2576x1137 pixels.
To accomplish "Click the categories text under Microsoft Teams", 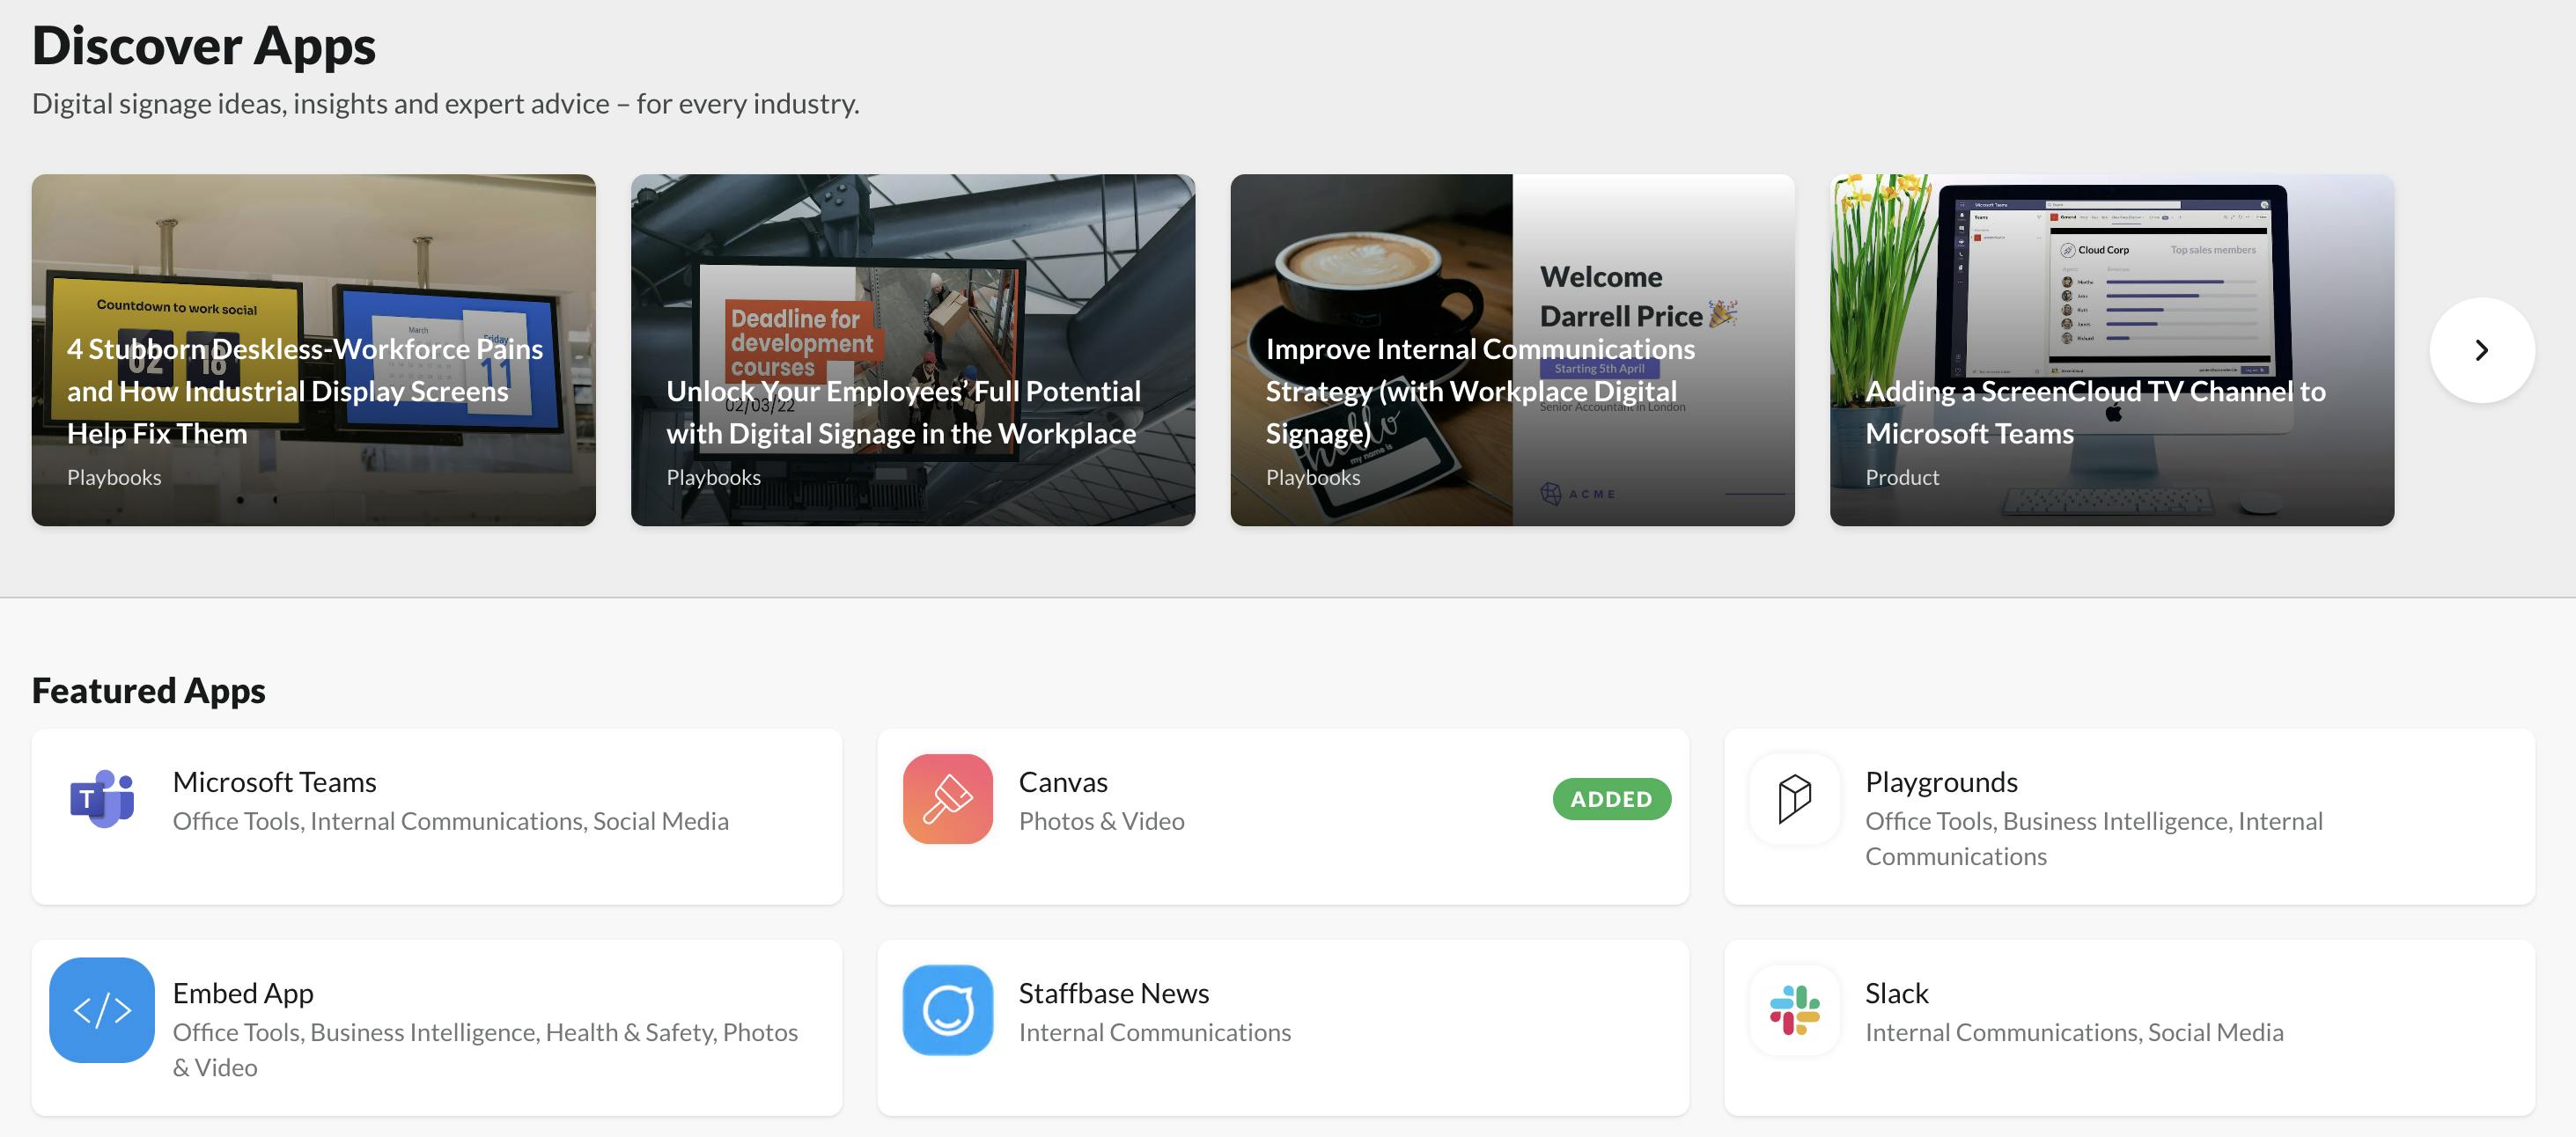I will (450, 821).
